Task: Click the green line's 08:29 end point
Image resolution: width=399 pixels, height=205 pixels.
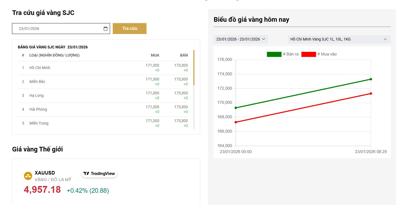Action: 371,79
